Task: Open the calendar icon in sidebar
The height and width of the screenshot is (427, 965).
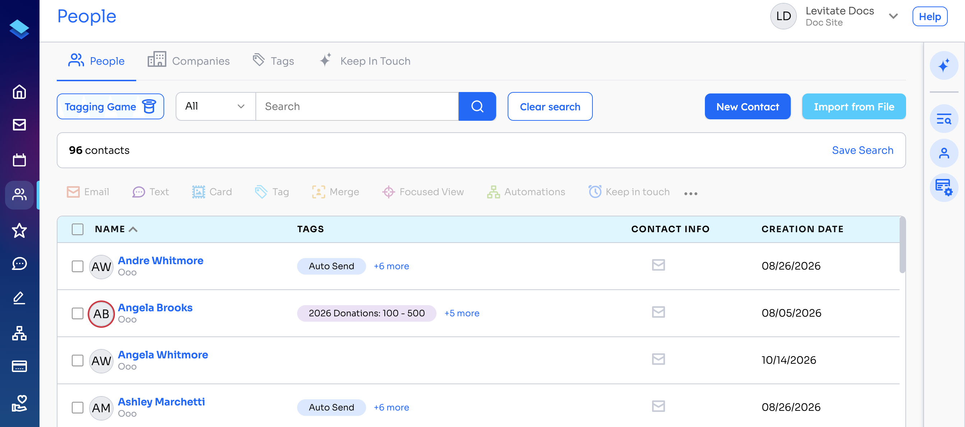Action: click(19, 160)
